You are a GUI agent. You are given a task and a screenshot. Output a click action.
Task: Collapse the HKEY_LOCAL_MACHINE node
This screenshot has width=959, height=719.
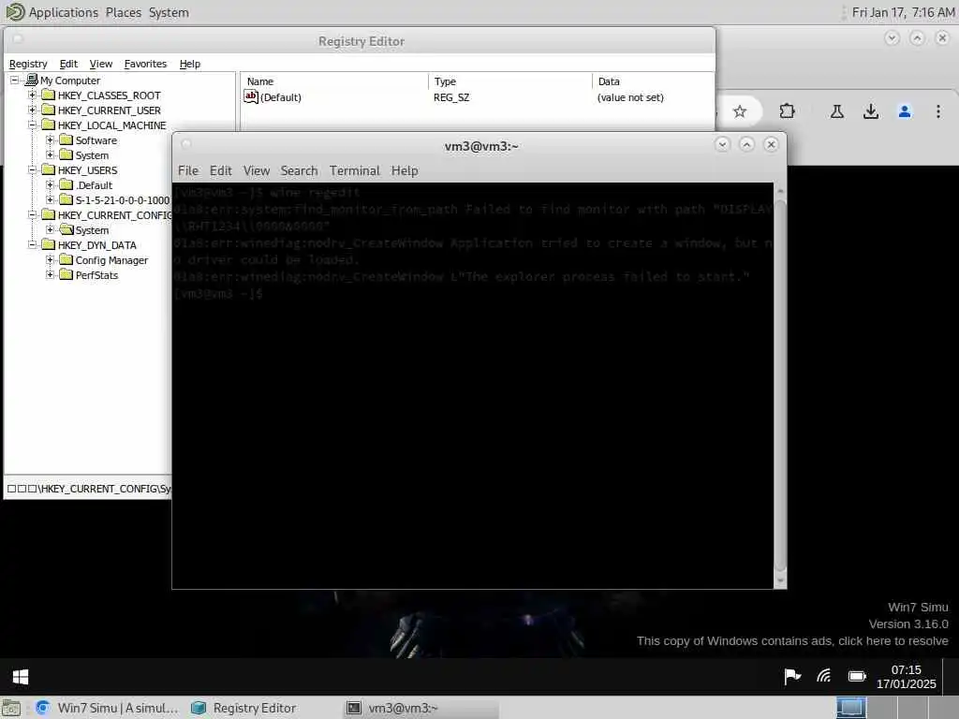tap(33, 125)
